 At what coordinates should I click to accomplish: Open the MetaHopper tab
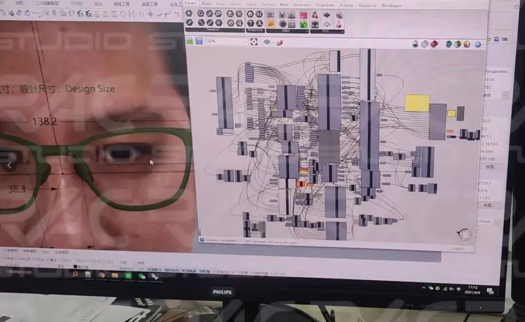pyautogui.click(x=392, y=6)
